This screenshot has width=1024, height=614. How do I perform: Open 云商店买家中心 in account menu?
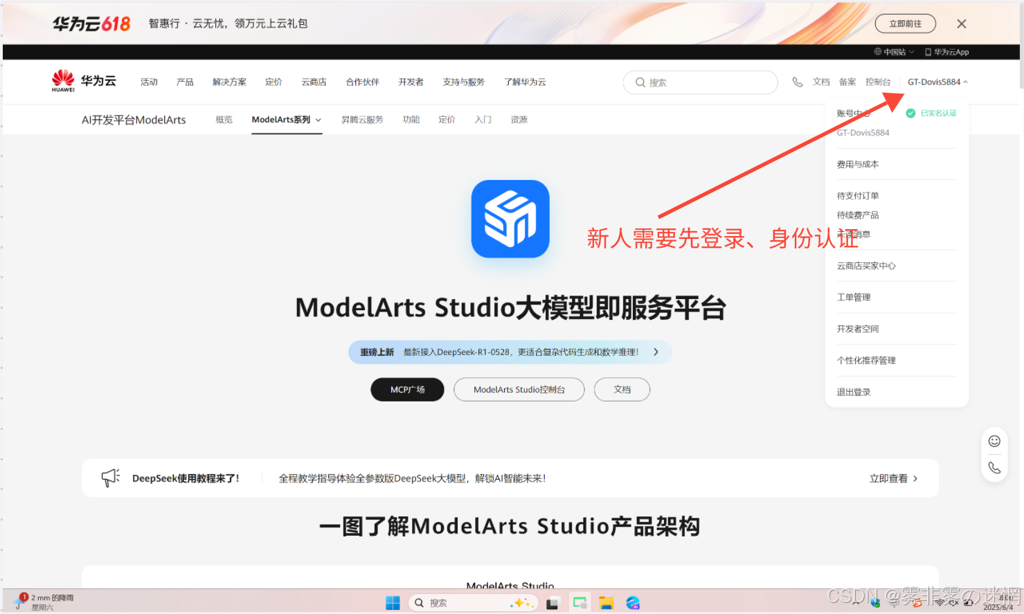pyautogui.click(x=865, y=266)
